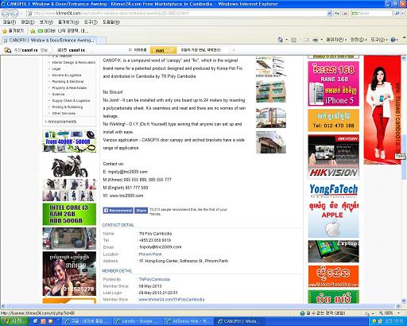The image size is (407, 326).
Task: Click the Facebook Share button
Action: (x=141, y=210)
